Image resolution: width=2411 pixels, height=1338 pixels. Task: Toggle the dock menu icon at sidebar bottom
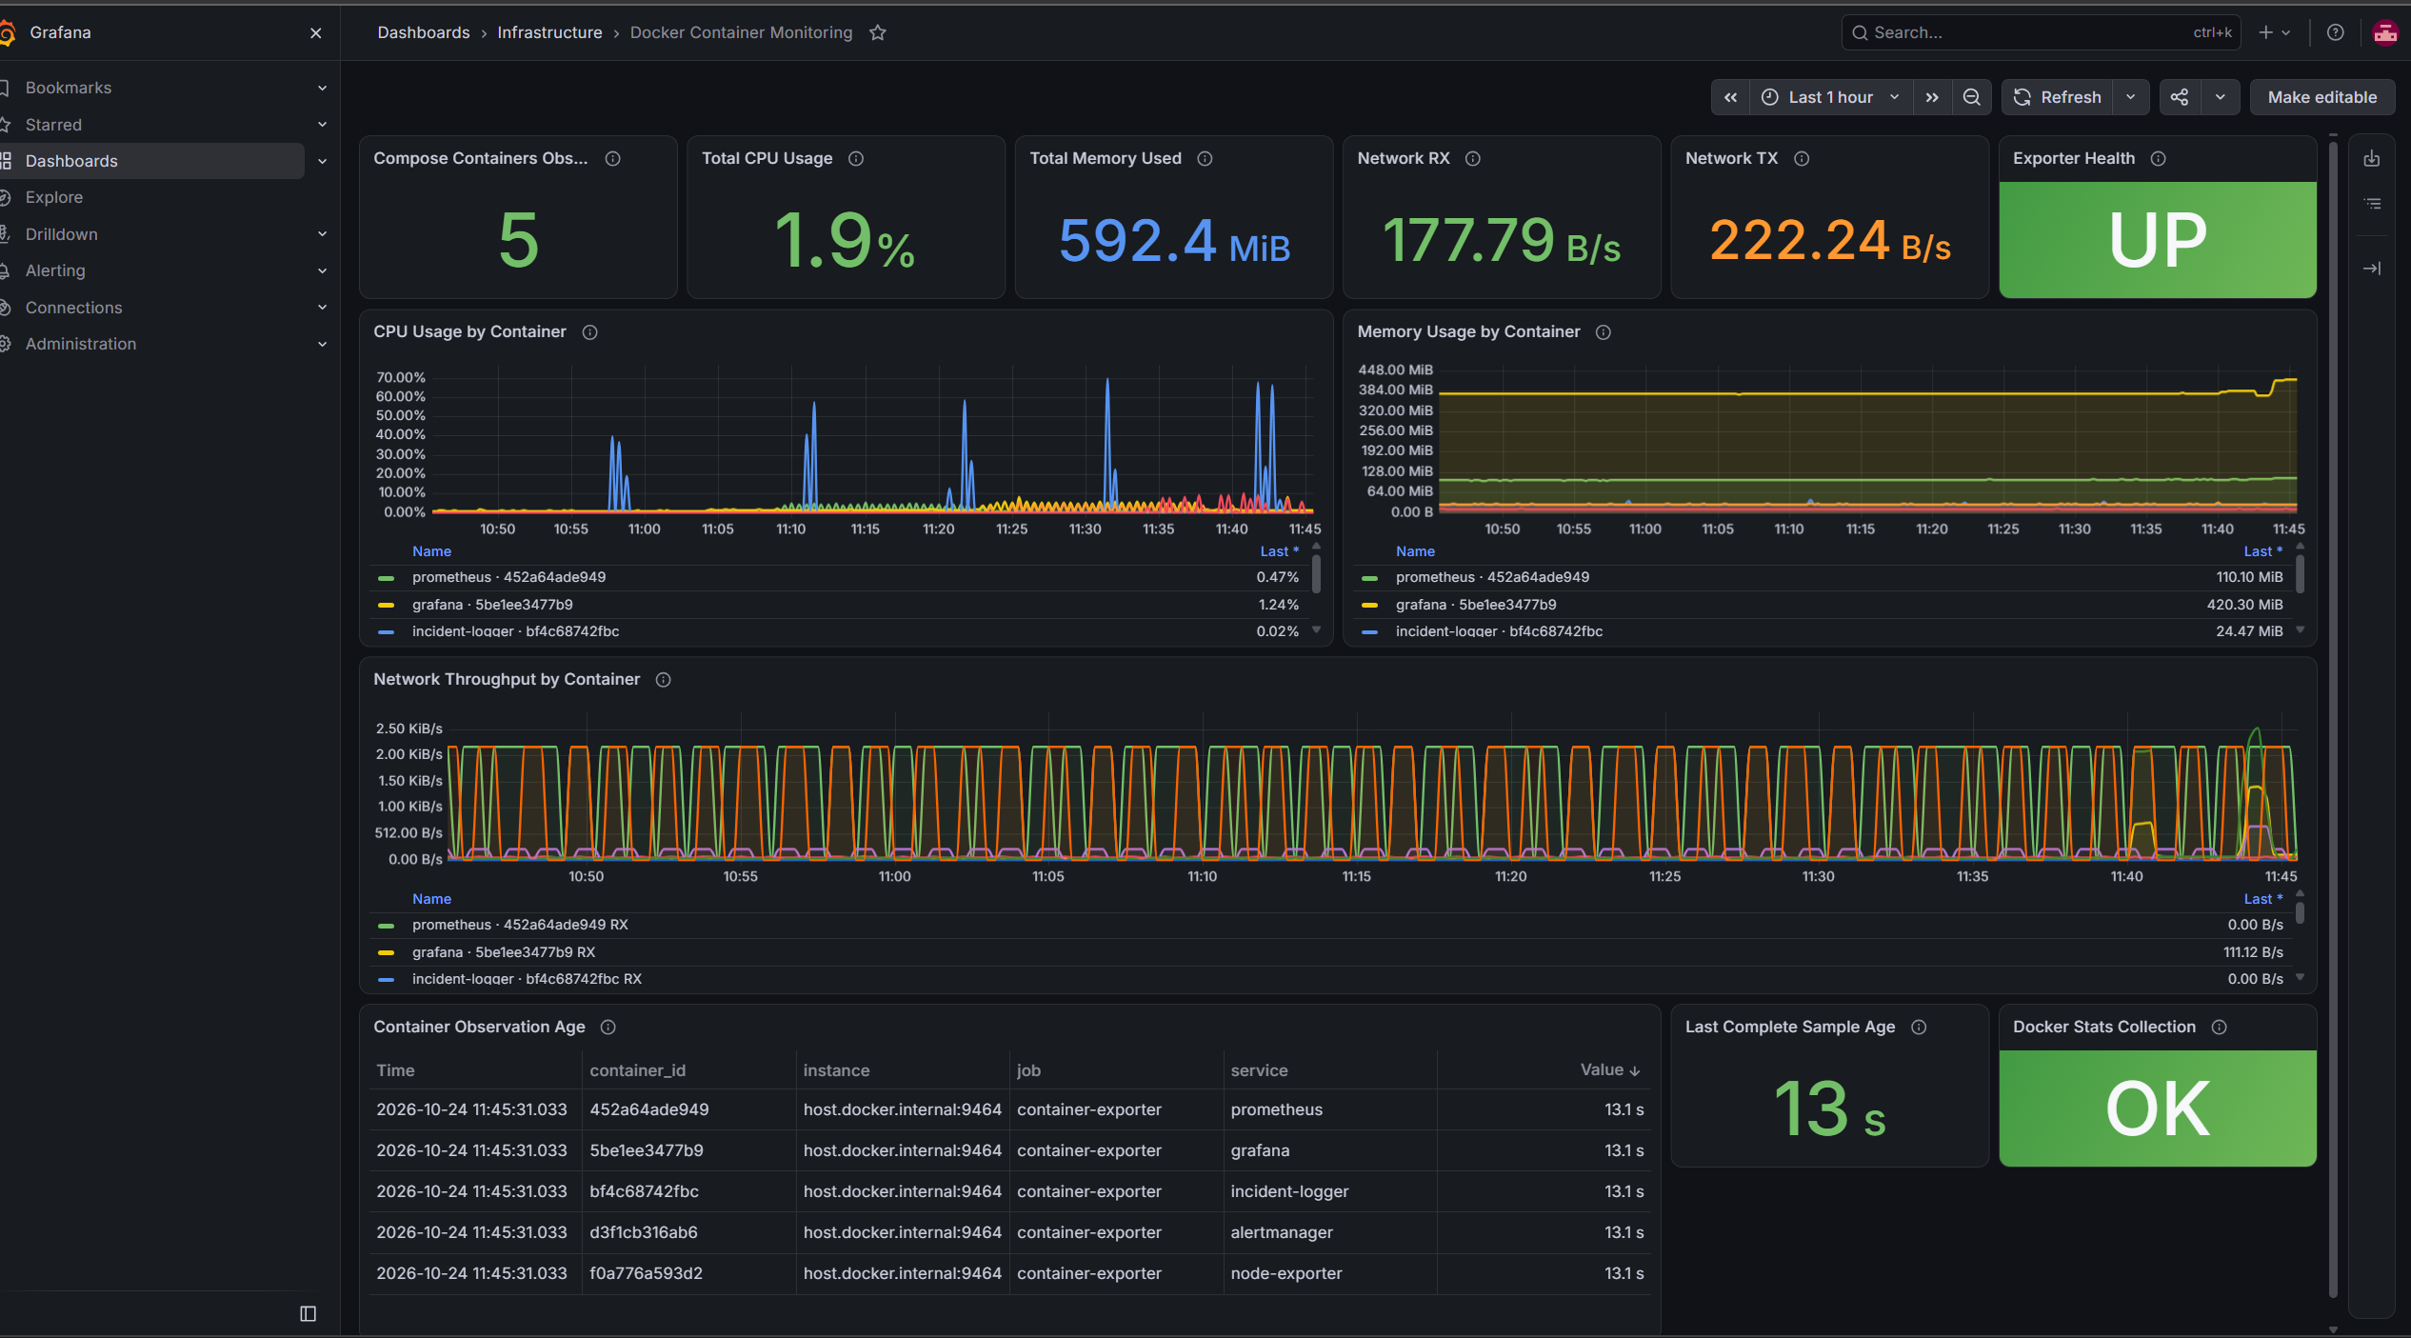[x=308, y=1313]
